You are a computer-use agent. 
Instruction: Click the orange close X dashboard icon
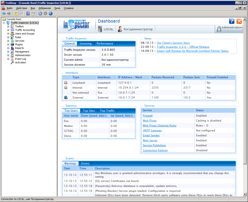coord(239,21)
